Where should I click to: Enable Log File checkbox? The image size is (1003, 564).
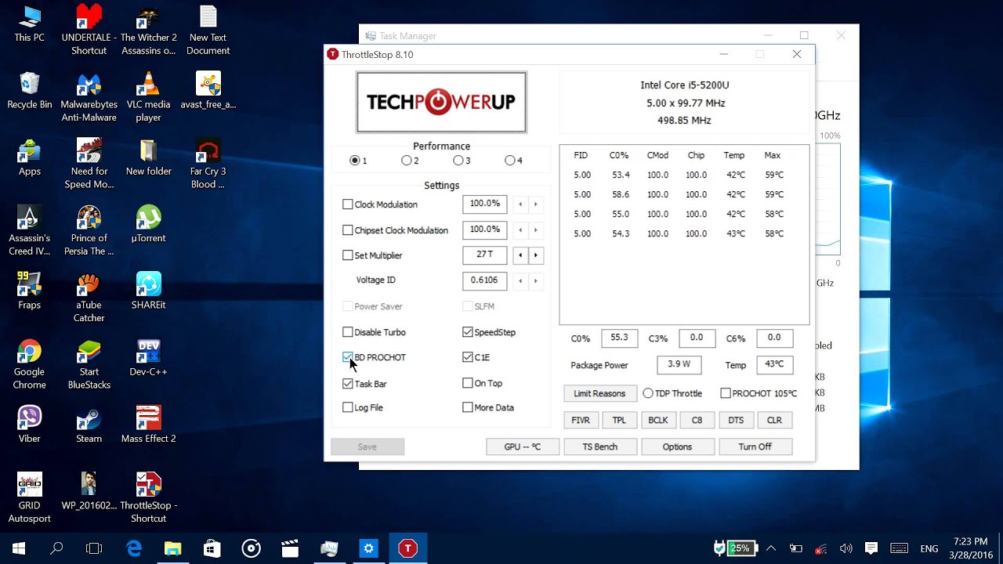pyautogui.click(x=348, y=407)
